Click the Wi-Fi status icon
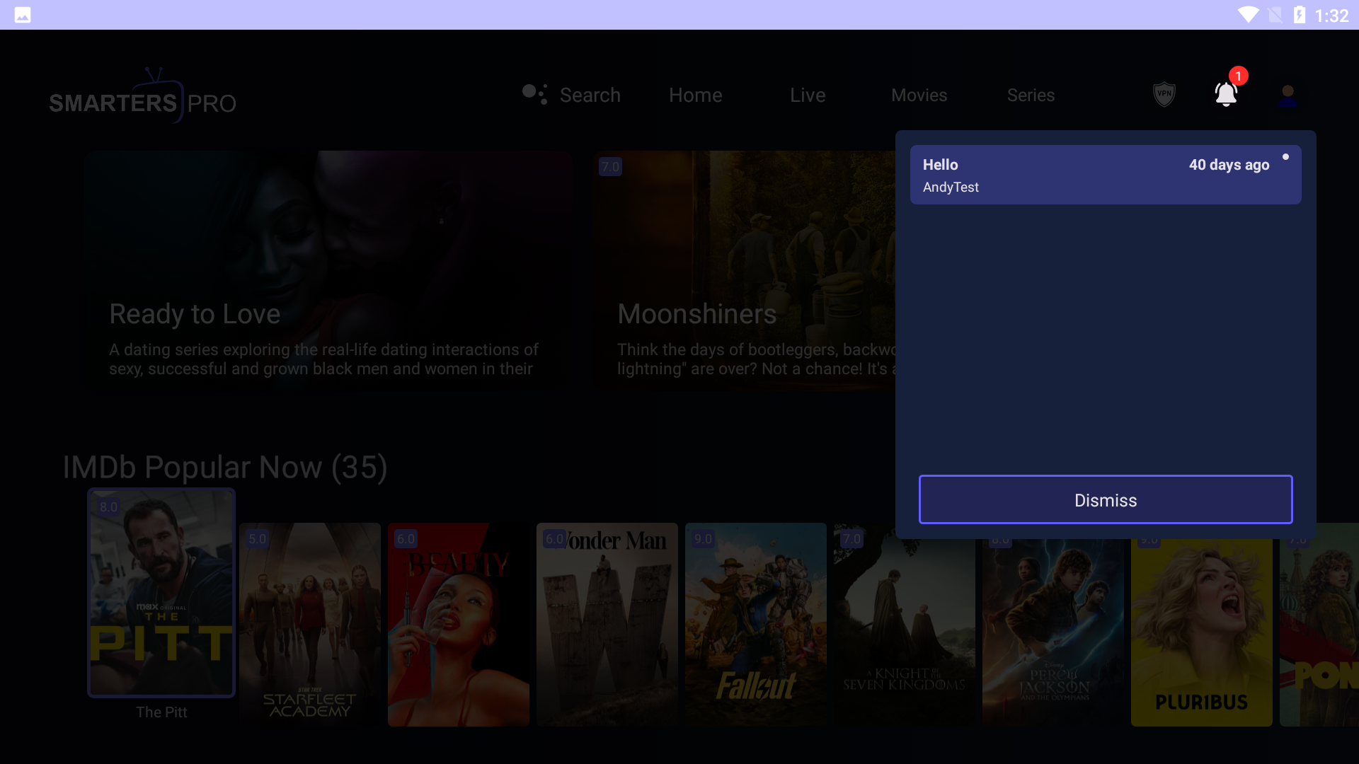1359x764 pixels. point(1248,15)
